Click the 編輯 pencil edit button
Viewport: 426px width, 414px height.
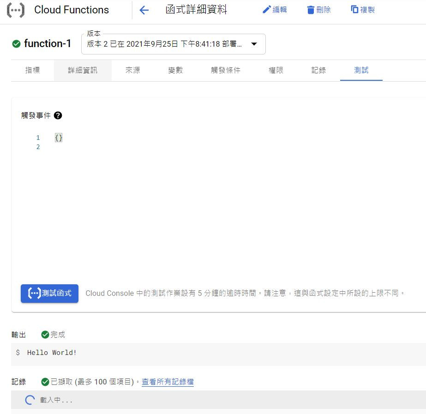[275, 10]
